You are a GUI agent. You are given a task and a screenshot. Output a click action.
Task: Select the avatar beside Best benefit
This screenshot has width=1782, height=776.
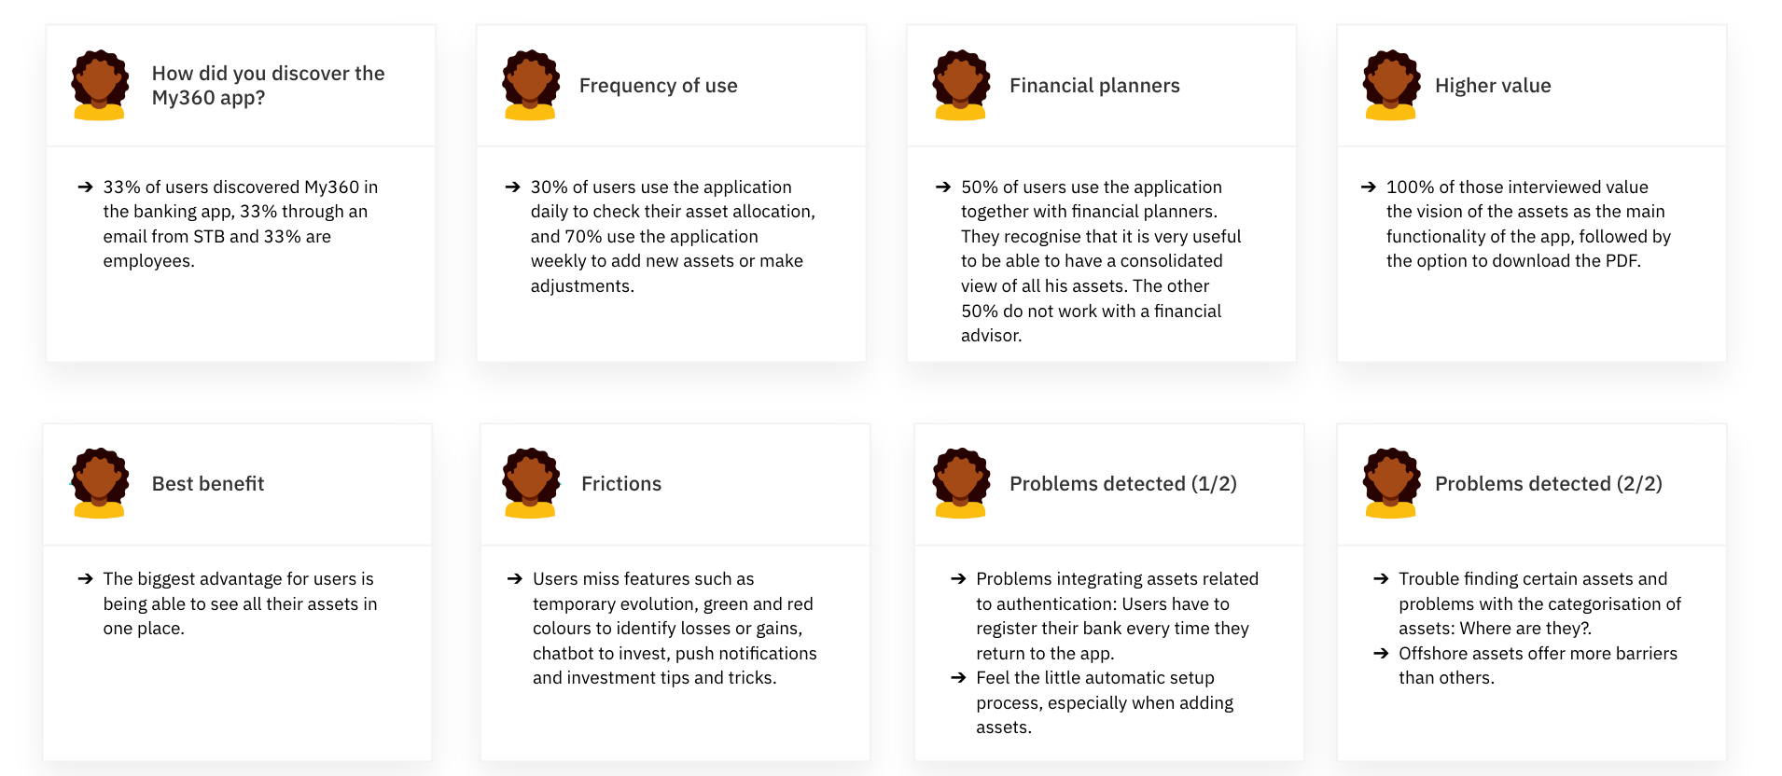tap(100, 483)
